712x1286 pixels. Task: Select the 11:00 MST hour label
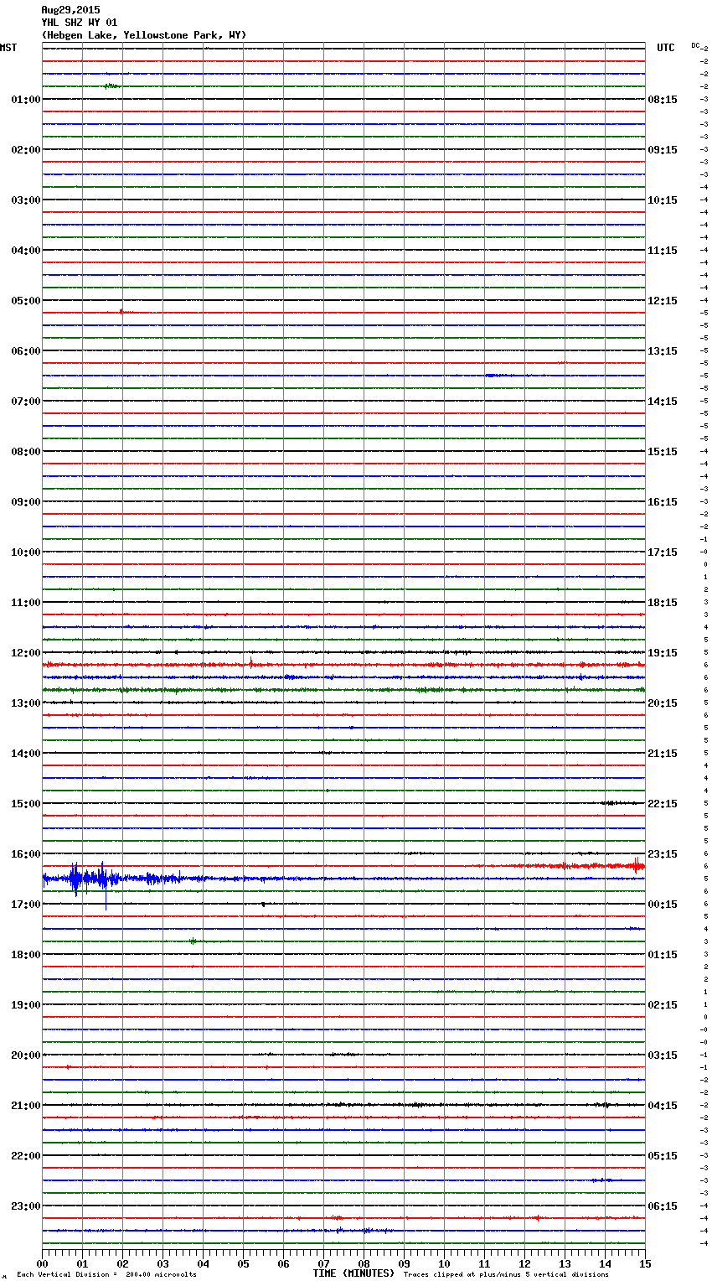click(x=26, y=603)
